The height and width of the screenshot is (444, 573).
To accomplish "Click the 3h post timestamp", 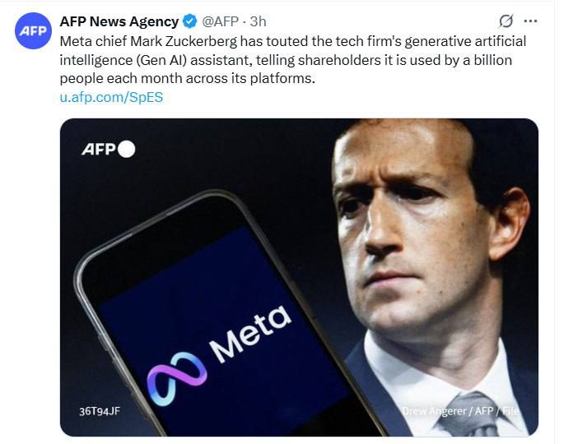I will coord(259,21).
